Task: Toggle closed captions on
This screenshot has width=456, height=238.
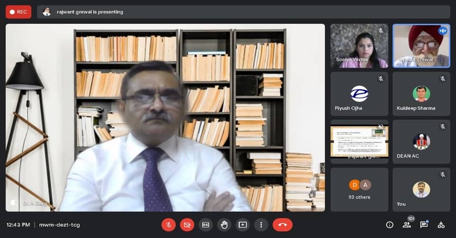Action: coord(205,225)
